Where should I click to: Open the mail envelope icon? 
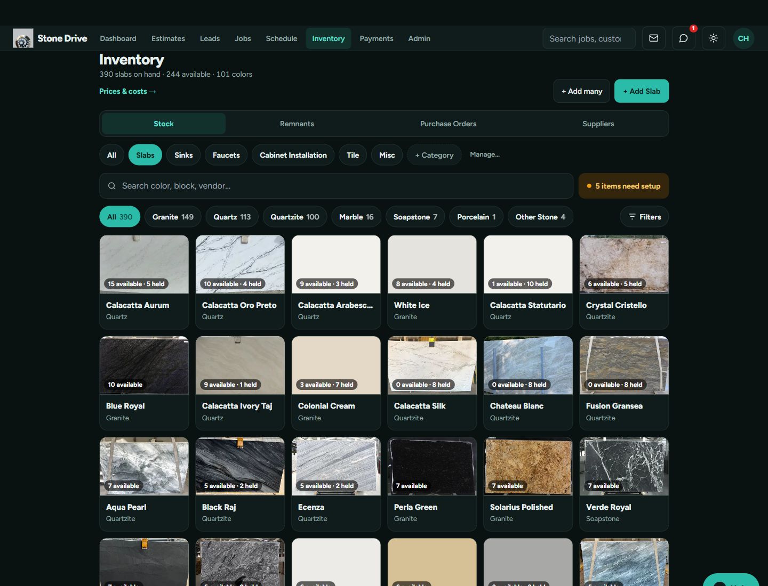point(653,38)
